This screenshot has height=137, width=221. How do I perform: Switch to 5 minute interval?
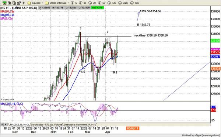pyautogui.click(x=74, y=3)
